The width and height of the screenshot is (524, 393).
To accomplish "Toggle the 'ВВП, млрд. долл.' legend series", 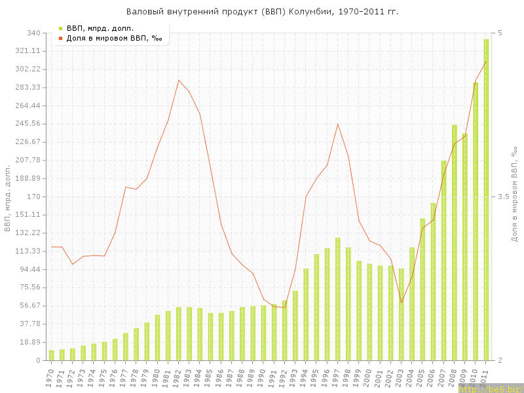I will [x=100, y=28].
